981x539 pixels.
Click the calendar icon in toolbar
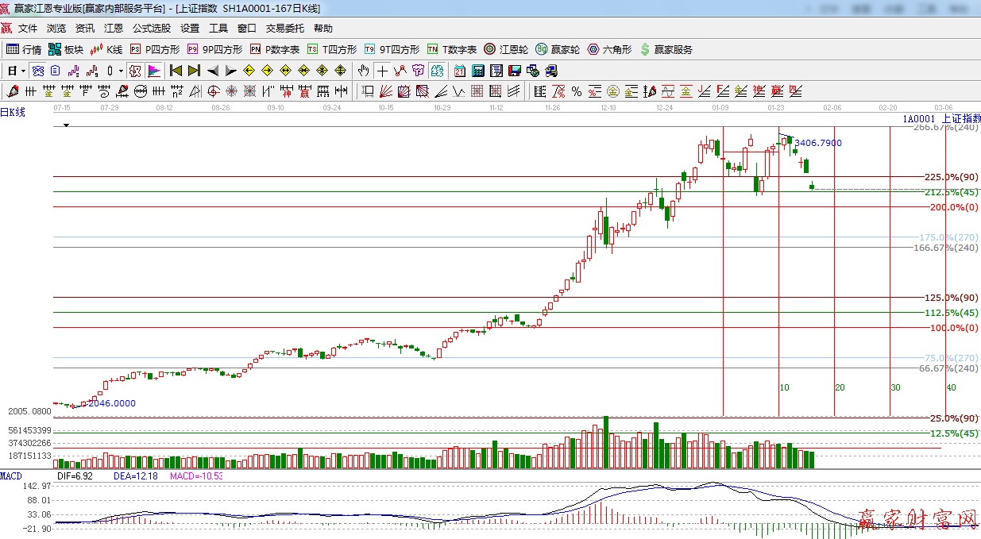460,71
